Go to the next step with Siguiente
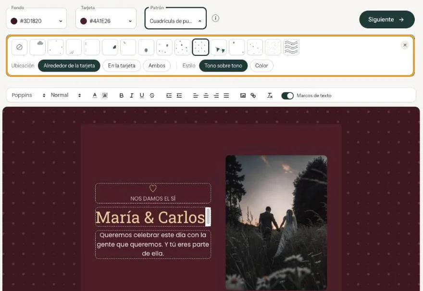 pos(387,19)
